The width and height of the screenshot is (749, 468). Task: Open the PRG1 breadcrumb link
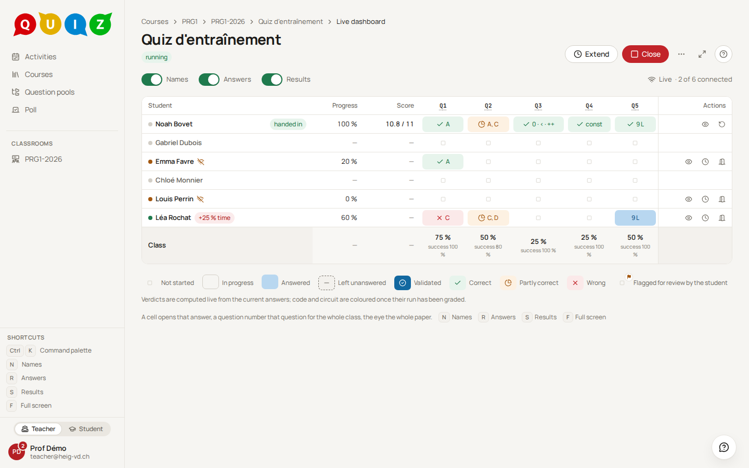[x=190, y=22]
